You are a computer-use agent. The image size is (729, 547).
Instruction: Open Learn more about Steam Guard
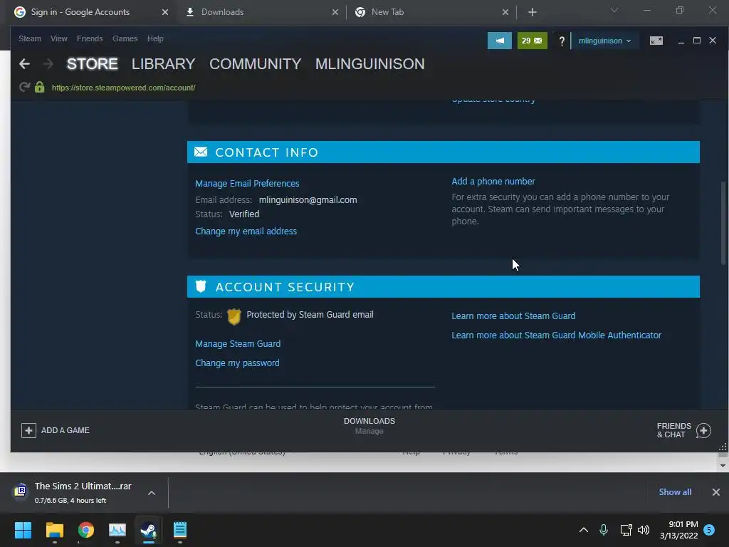[513, 316]
